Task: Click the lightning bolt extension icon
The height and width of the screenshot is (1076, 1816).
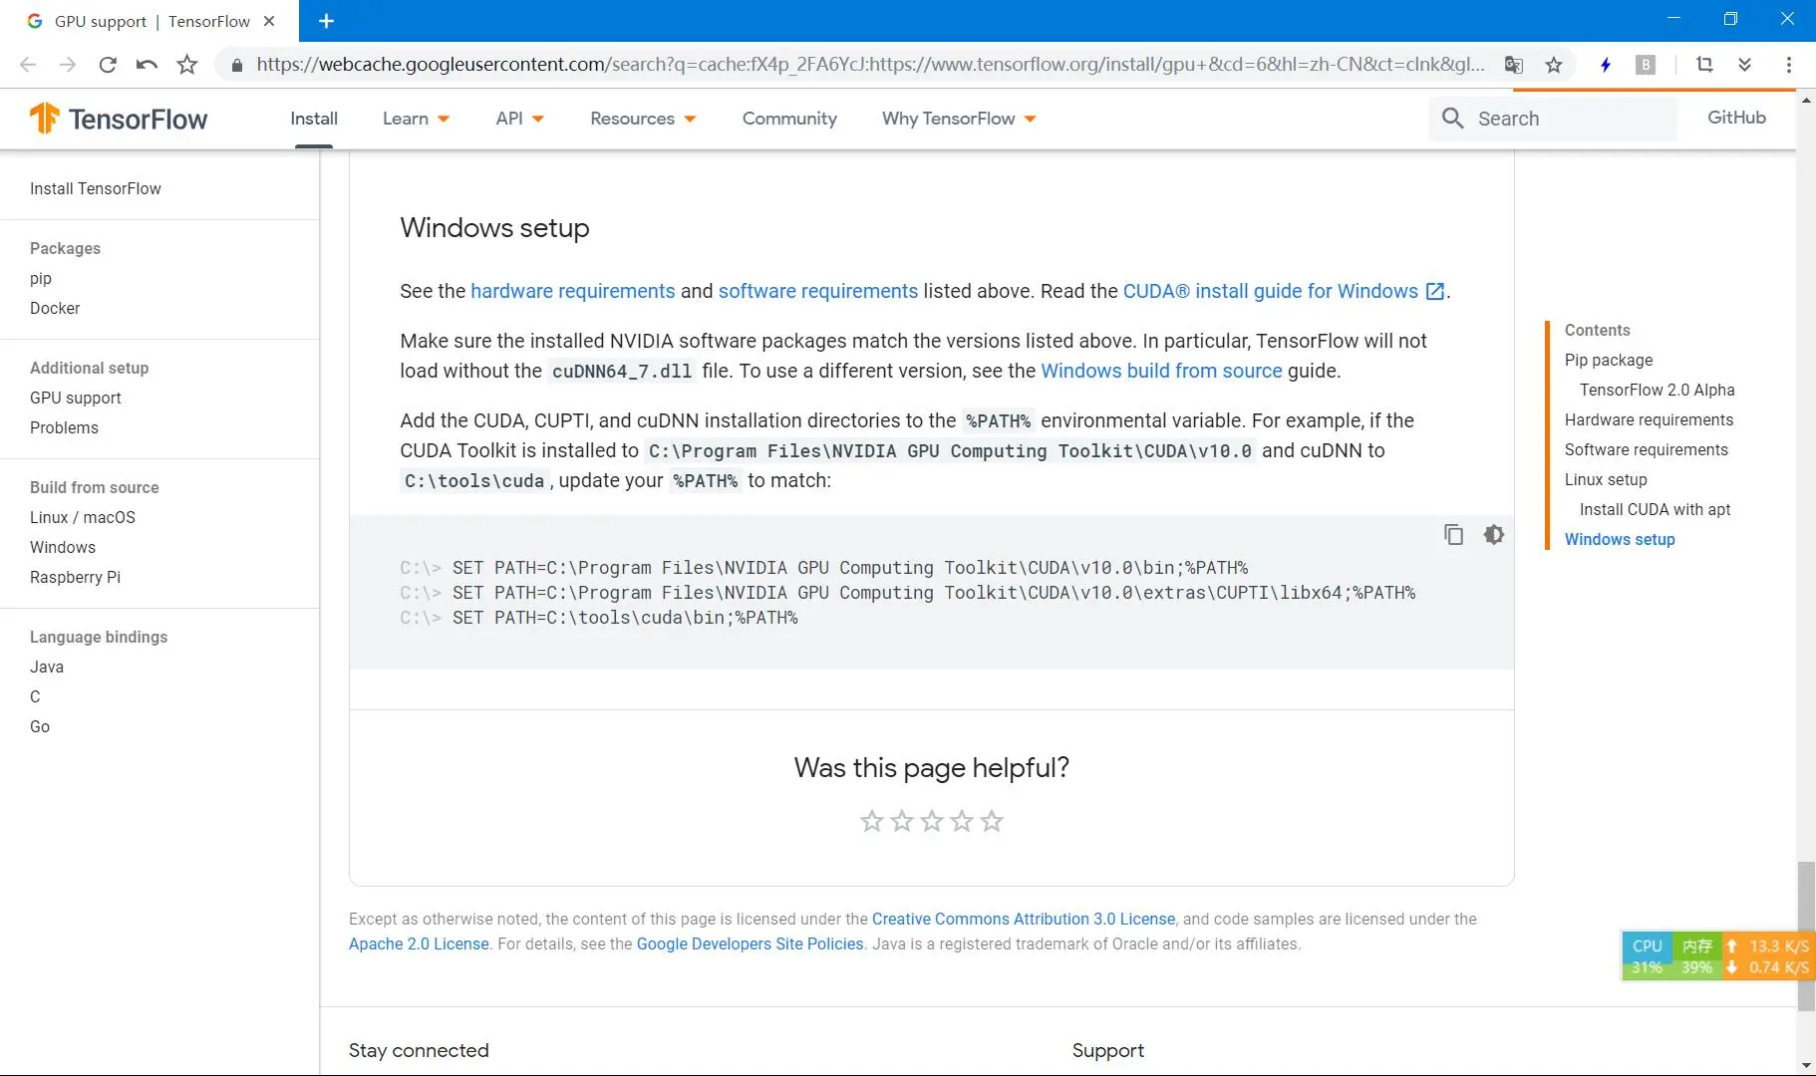Action: coord(1606,65)
